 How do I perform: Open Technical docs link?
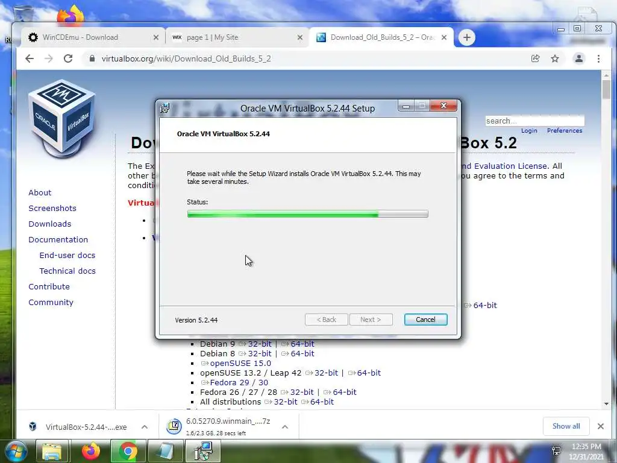67,271
